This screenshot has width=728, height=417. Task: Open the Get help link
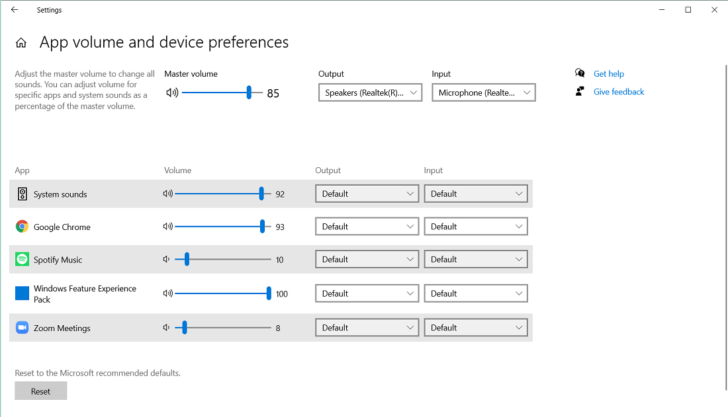point(608,74)
